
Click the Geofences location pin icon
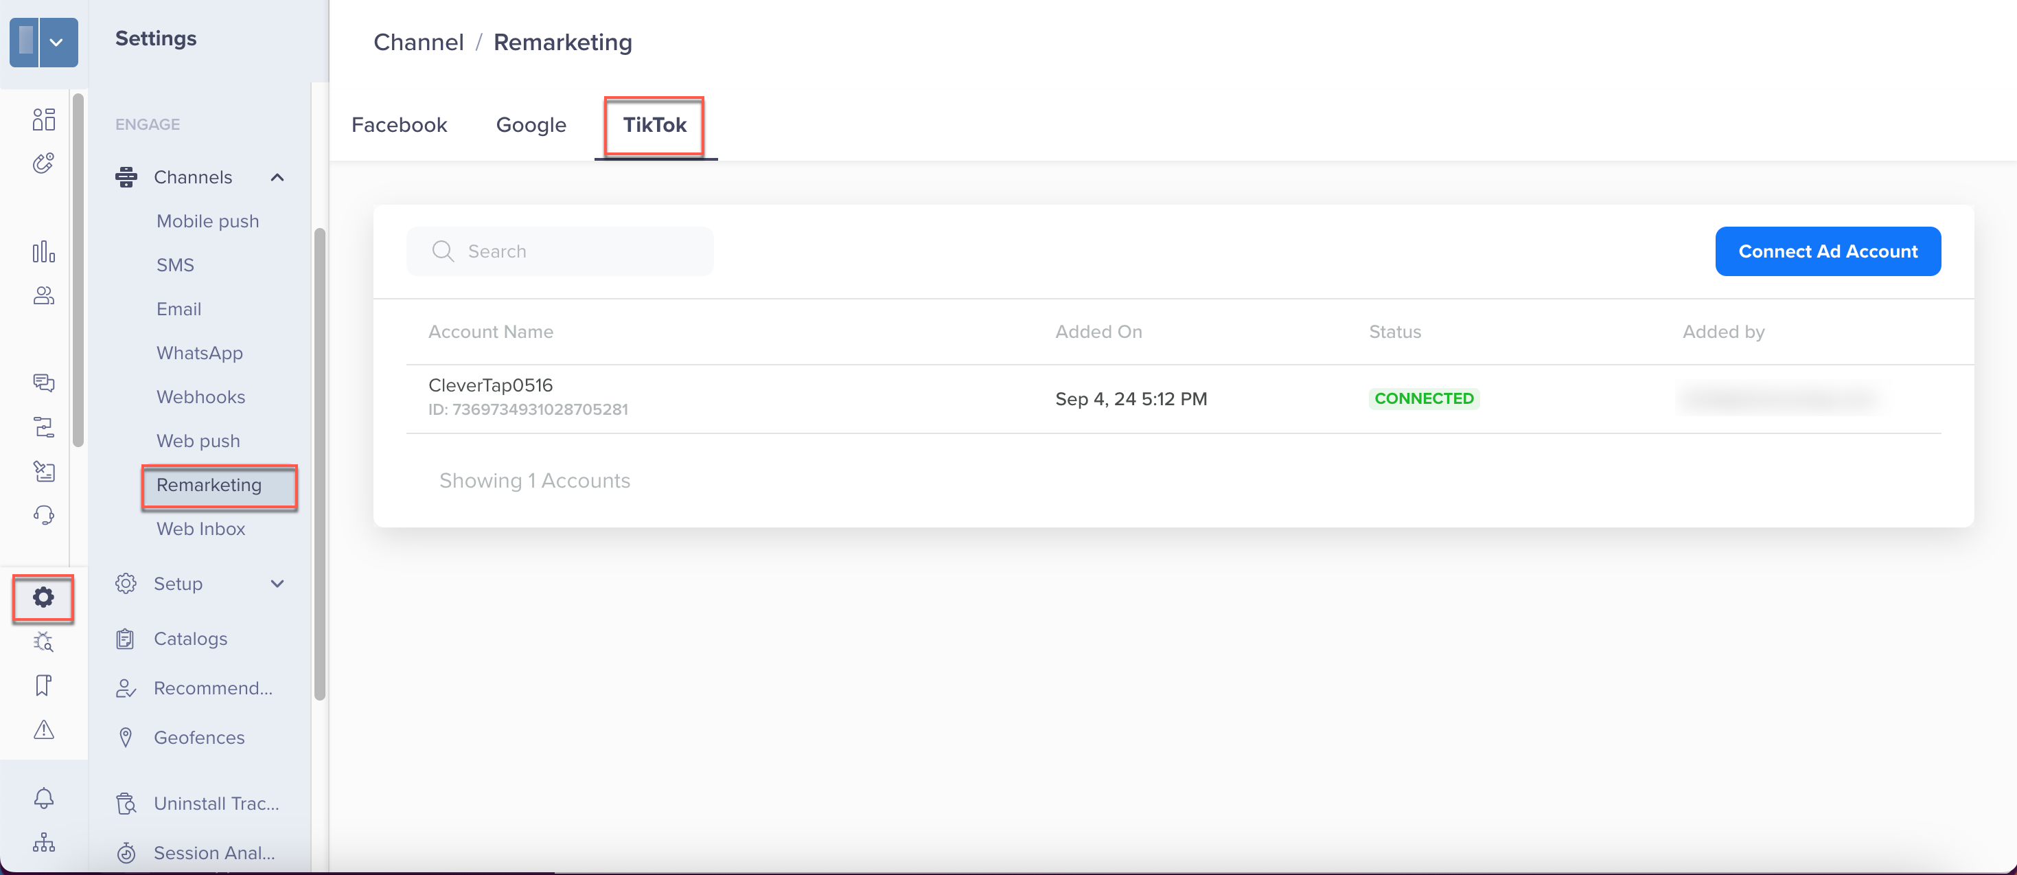(125, 738)
